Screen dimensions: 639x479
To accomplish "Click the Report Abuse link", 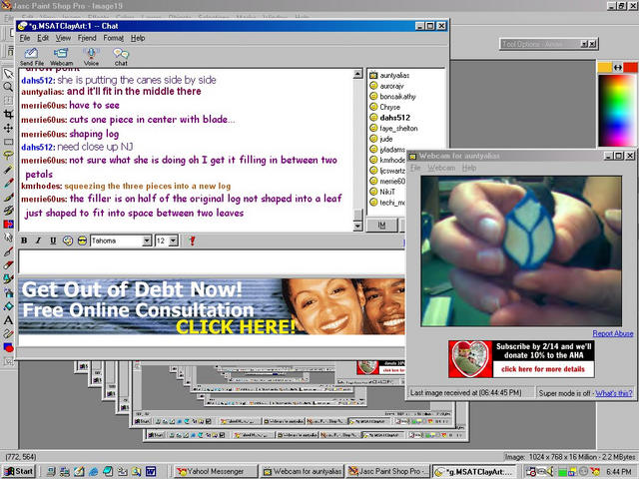I will pos(612,333).
